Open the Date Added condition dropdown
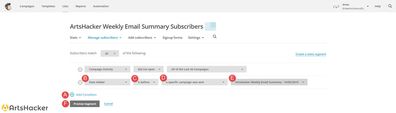Viewport: 396px width, 113px height. click(107, 82)
